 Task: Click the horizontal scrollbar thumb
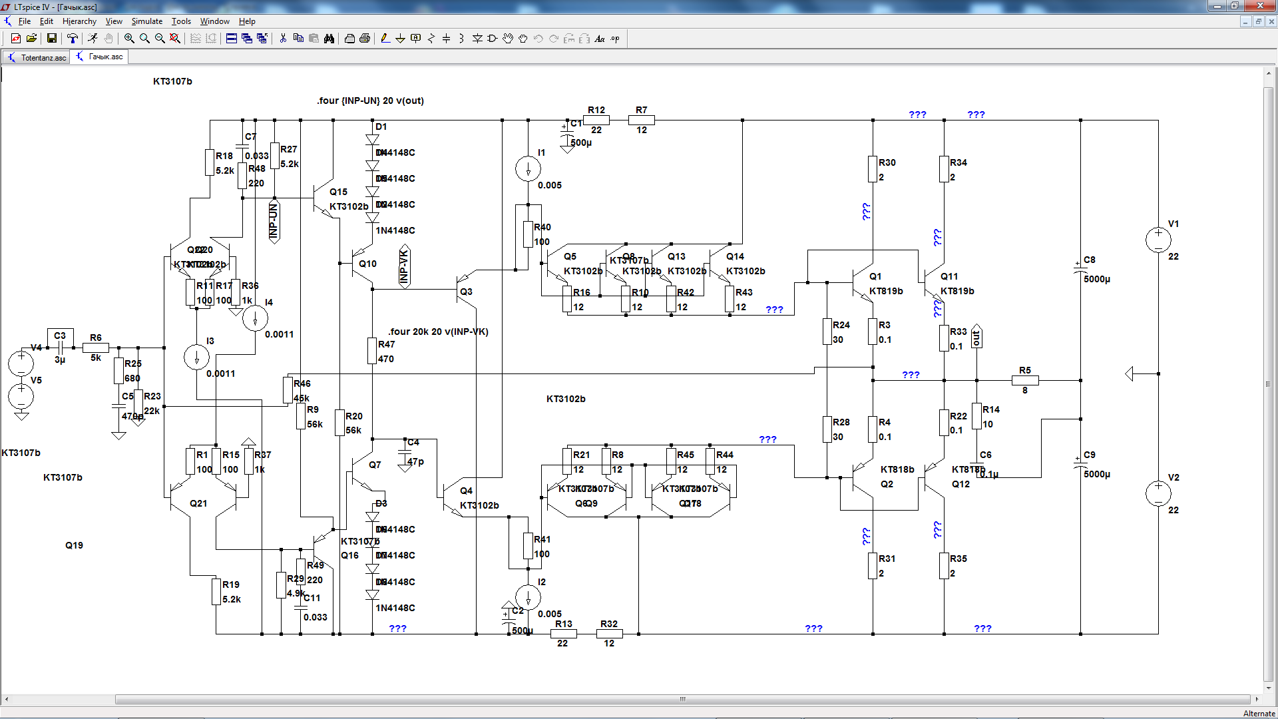click(682, 699)
